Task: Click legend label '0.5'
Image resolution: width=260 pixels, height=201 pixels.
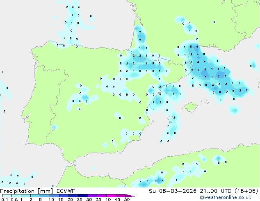Action: 14,199
